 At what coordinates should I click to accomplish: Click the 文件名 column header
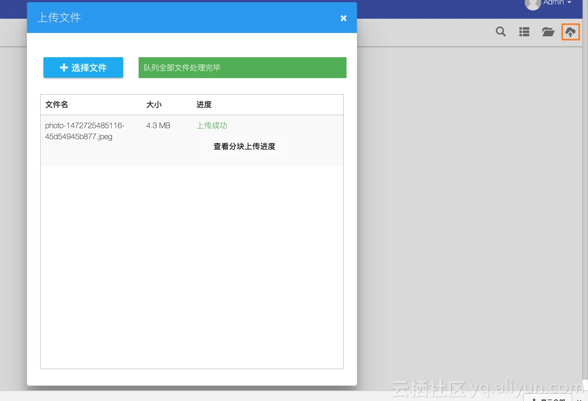56,105
